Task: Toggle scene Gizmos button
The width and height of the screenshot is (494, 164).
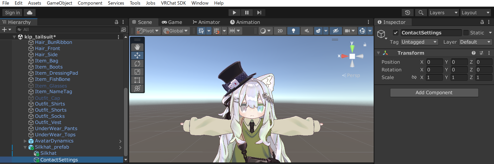Action: point(362,31)
